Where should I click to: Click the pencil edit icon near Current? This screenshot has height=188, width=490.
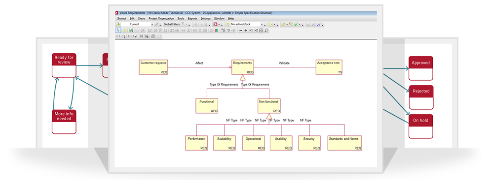156,24
